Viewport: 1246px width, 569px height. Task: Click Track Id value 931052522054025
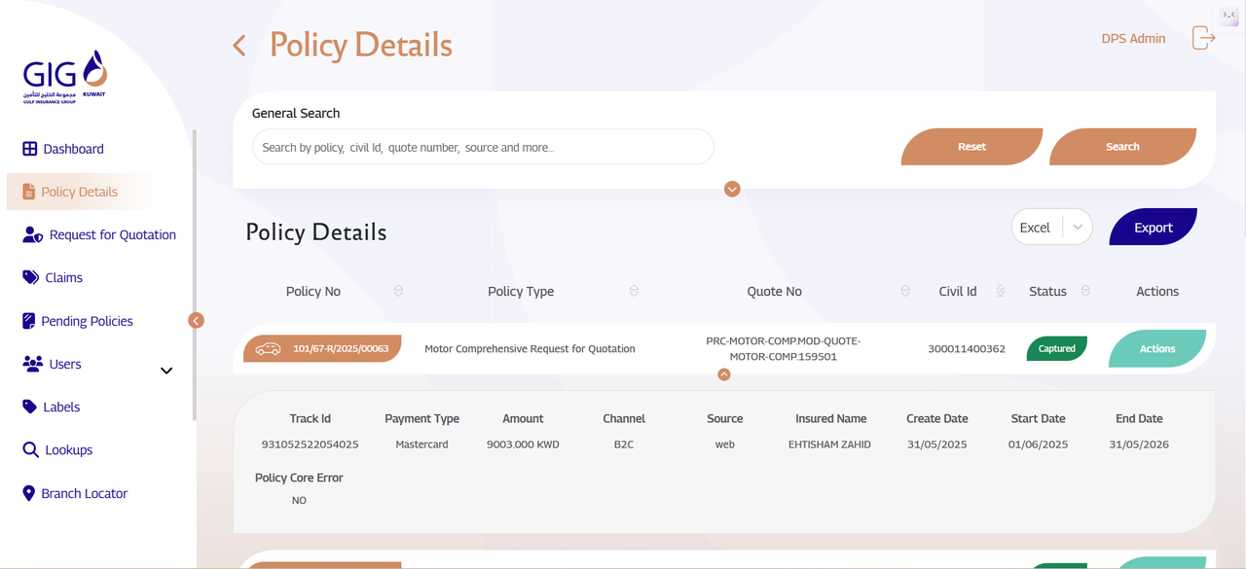(310, 445)
